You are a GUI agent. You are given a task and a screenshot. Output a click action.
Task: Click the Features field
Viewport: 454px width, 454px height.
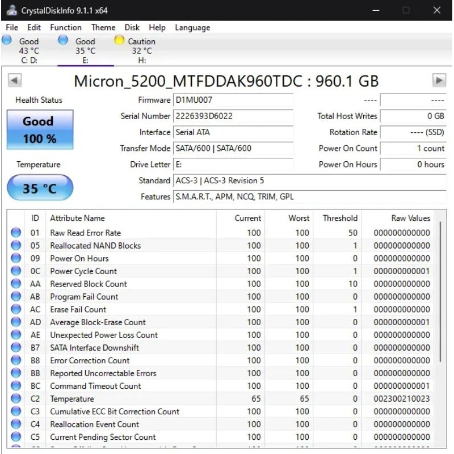coord(309,197)
